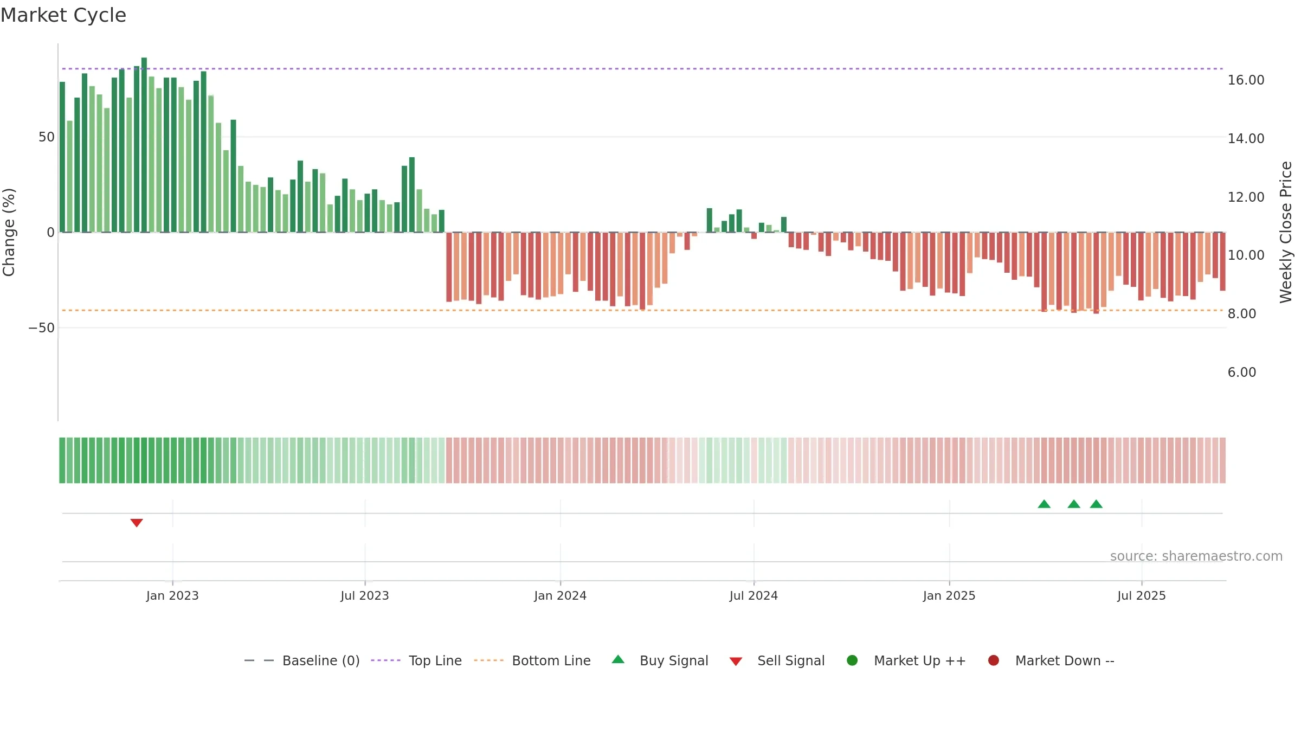Image resolution: width=1301 pixels, height=732 pixels.
Task: Click the 8.00 price tick label
Action: 1242,313
